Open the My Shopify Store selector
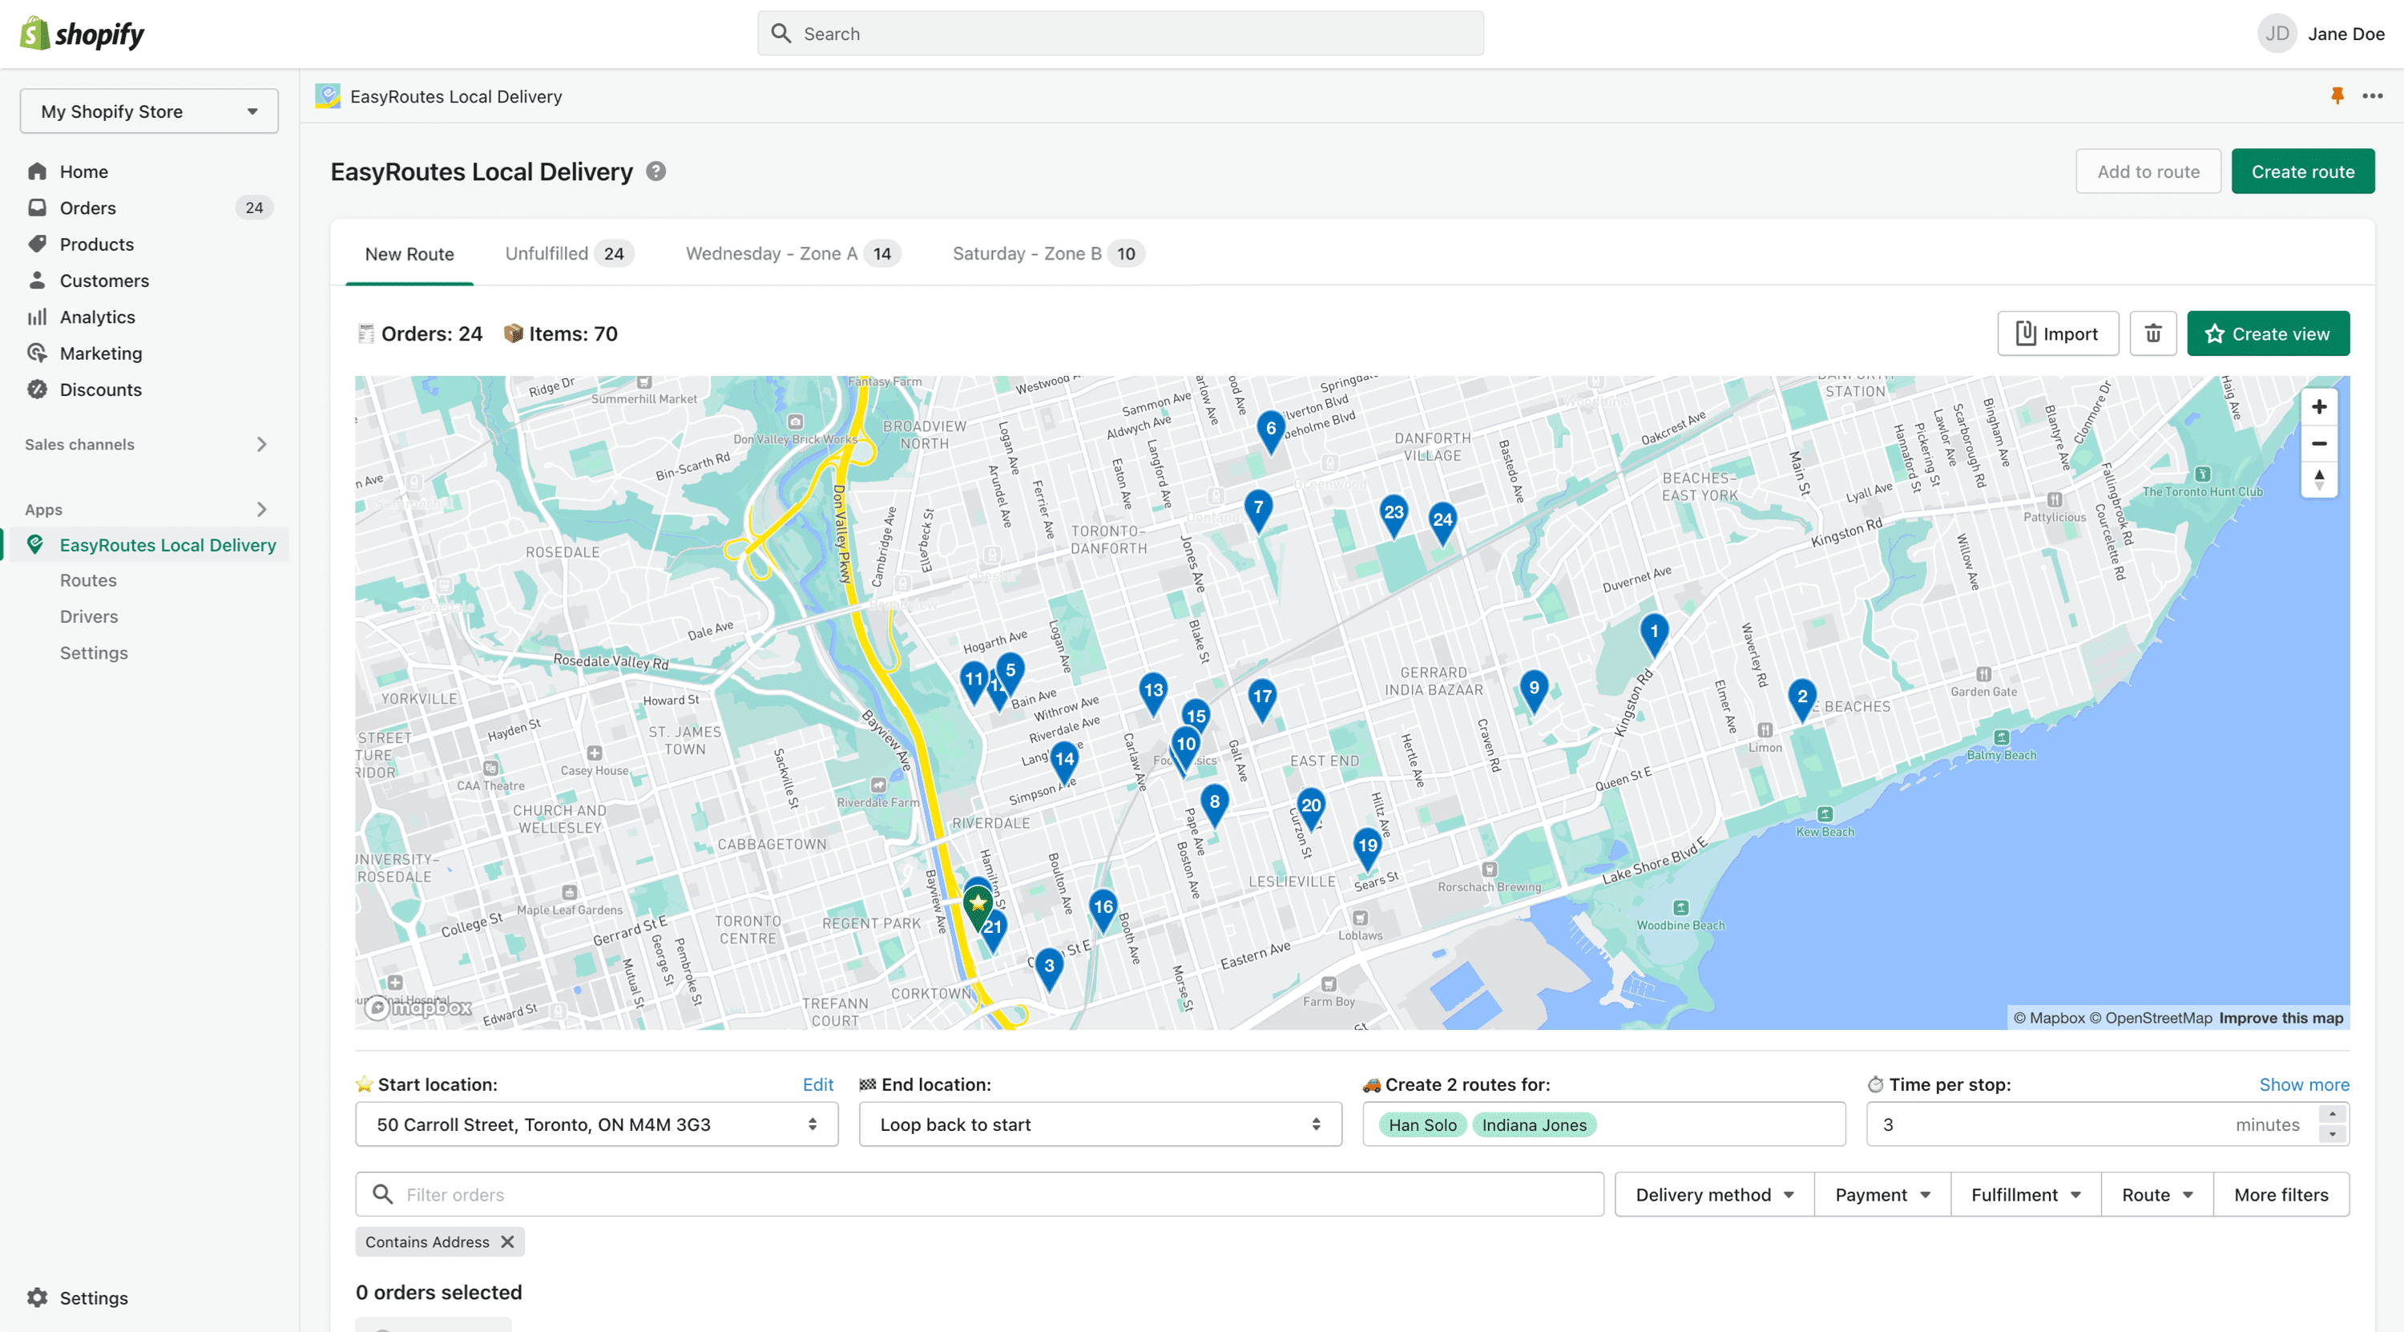 pyautogui.click(x=149, y=111)
